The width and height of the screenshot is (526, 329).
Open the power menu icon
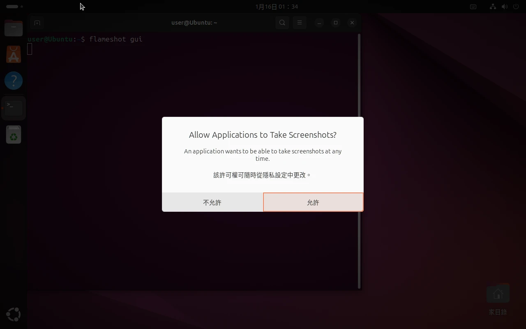point(516,7)
